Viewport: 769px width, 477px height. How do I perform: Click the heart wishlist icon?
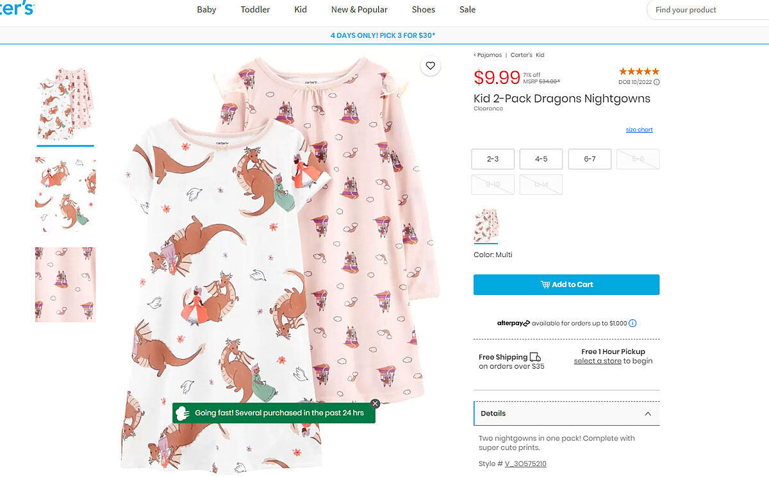[430, 65]
